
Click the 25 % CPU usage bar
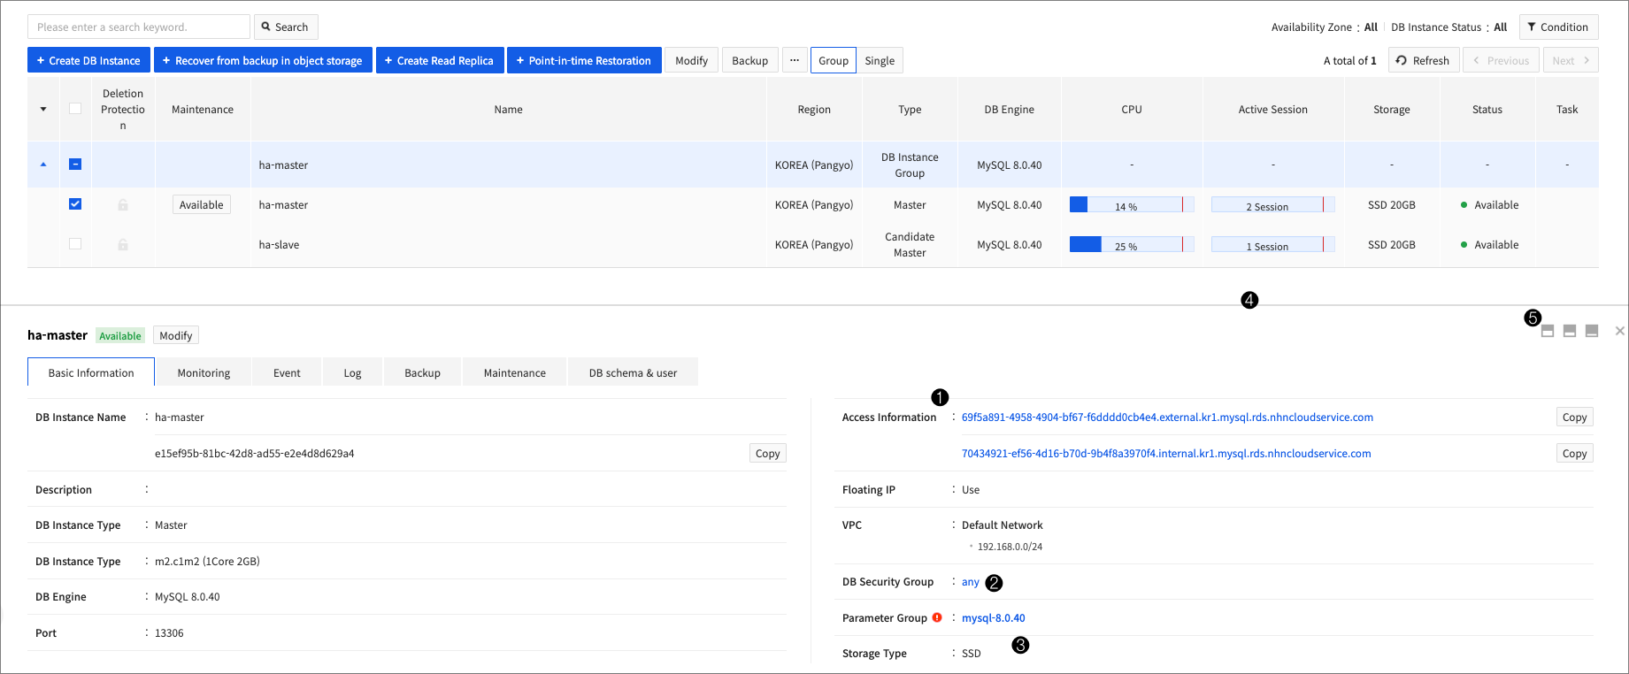(x=1132, y=245)
